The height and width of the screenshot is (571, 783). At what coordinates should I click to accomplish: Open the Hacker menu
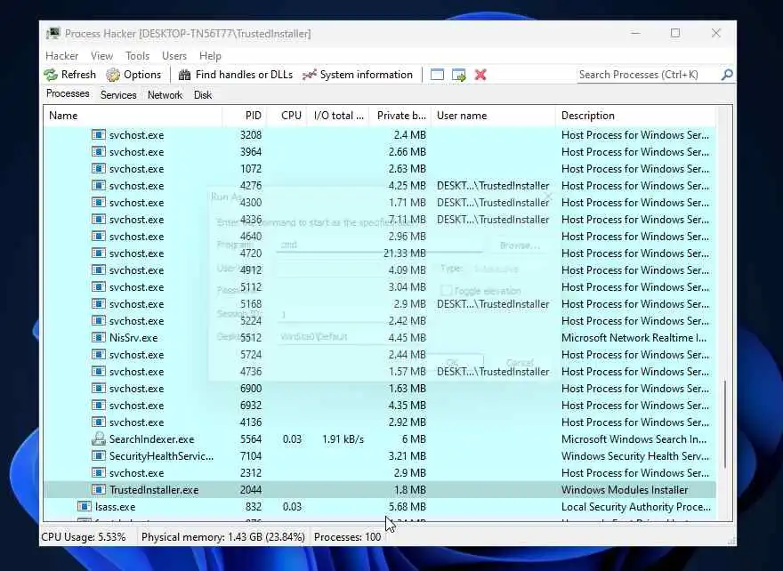62,56
